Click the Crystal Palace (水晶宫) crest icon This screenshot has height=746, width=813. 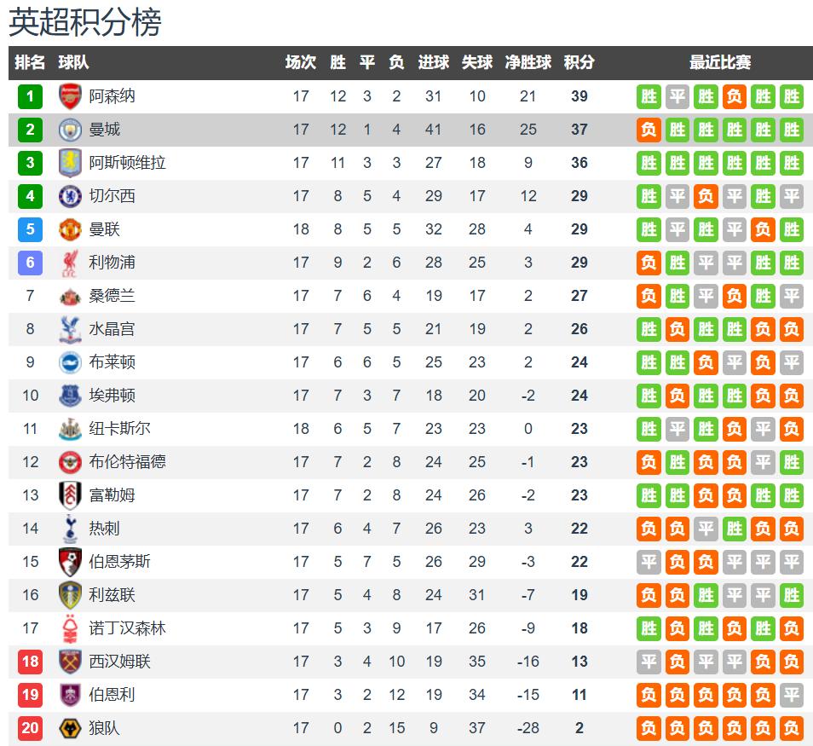tap(70, 329)
